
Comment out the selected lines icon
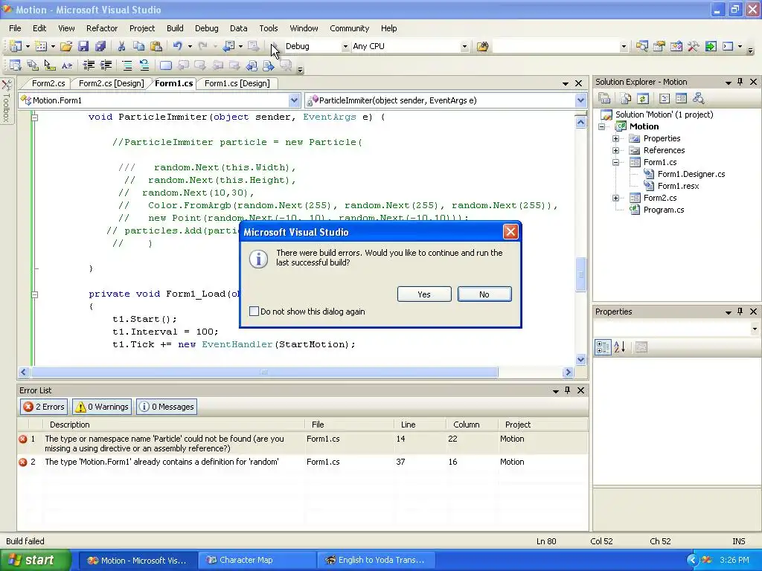pos(127,65)
